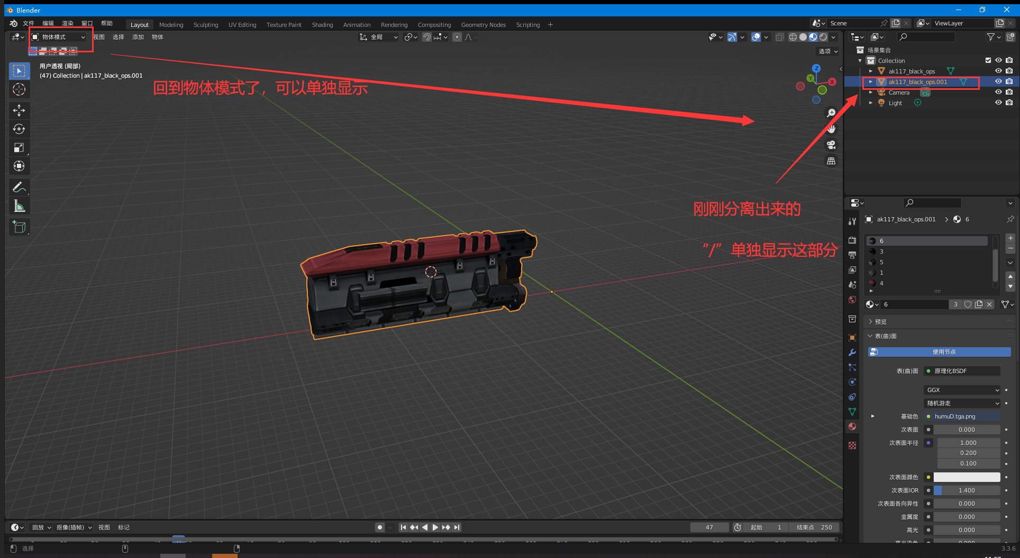This screenshot has width=1020, height=558.
Task: Open the GGX distribution dropdown
Action: point(962,390)
